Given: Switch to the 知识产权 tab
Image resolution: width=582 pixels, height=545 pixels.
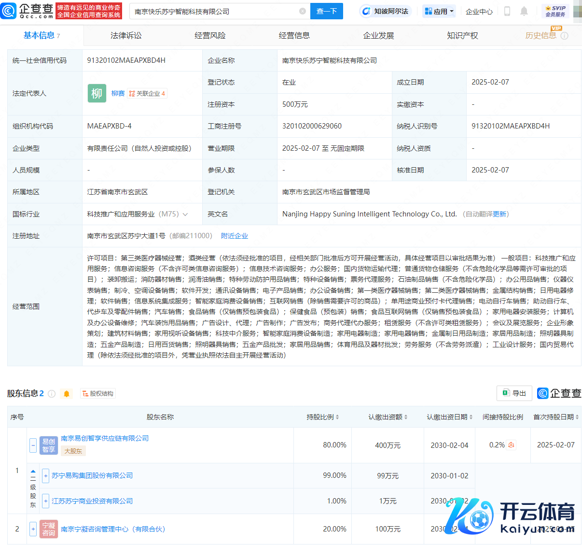Looking at the screenshot, I should [x=462, y=36].
